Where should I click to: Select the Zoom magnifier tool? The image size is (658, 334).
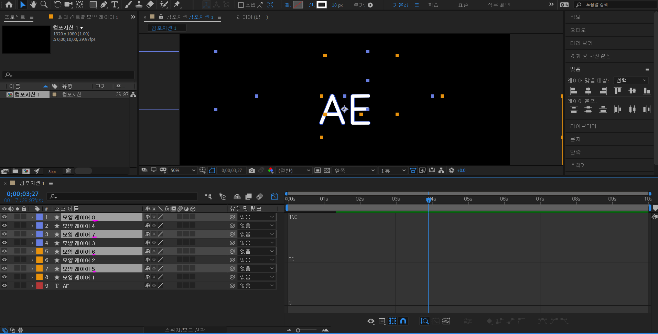[44, 4]
